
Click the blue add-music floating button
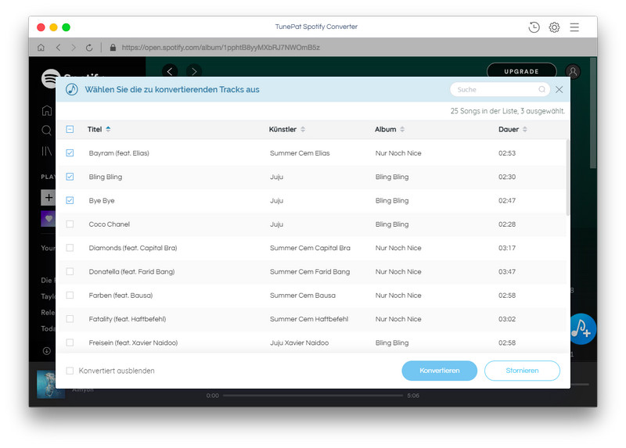click(582, 329)
